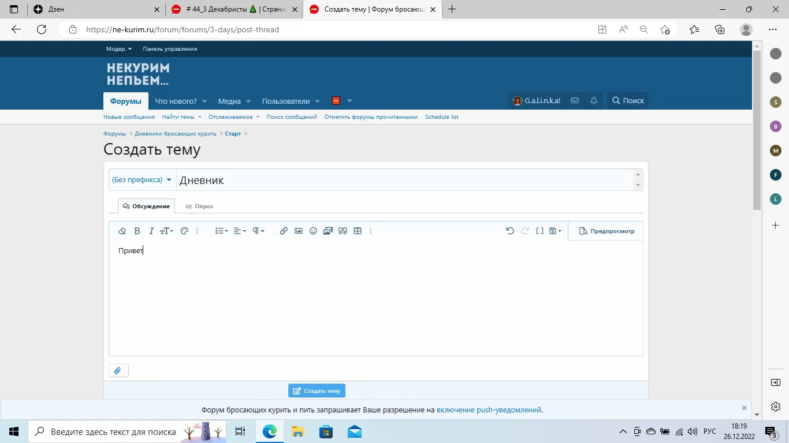Screen dimensions: 789x443
Task: Expand the Медиа dropdown arrow
Action: point(248,101)
